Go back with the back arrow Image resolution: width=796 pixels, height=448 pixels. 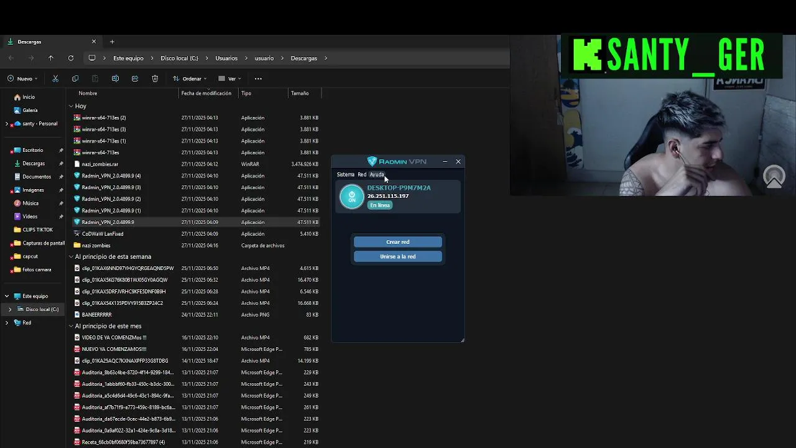(x=11, y=58)
